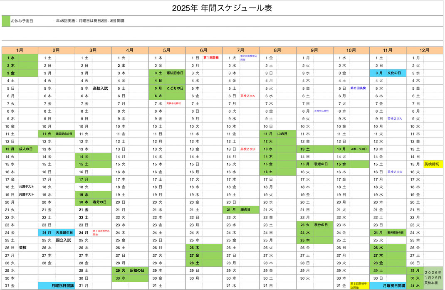Select the 4月 column header

click(130, 50)
